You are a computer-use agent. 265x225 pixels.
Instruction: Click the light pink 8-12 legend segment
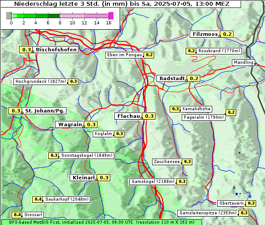(x=72, y=16)
